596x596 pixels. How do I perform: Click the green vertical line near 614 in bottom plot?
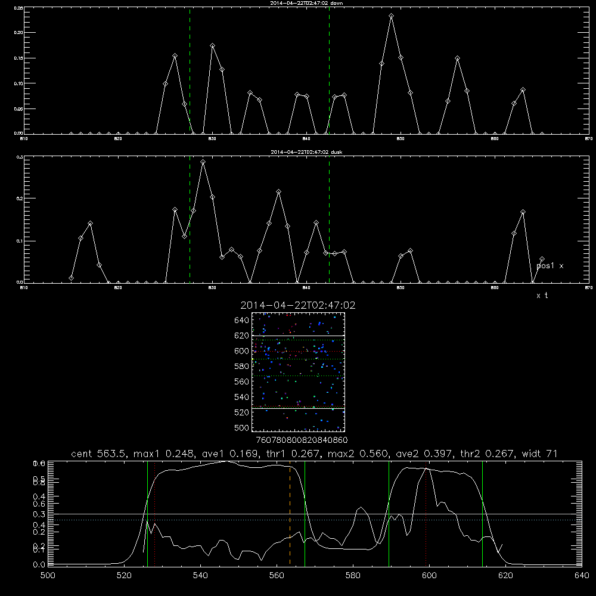pyautogui.click(x=482, y=513)
